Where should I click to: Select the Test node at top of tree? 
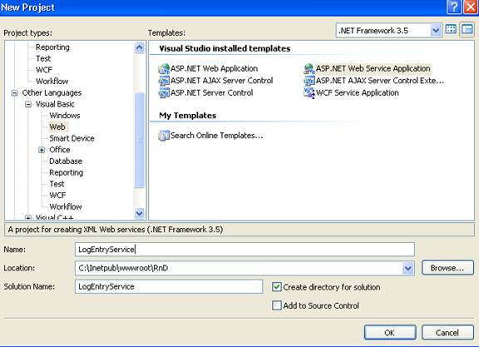(x=43, y=59)
